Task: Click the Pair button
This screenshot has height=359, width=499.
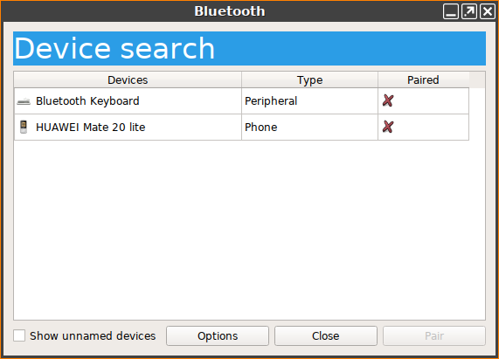Action: [434, 335]
